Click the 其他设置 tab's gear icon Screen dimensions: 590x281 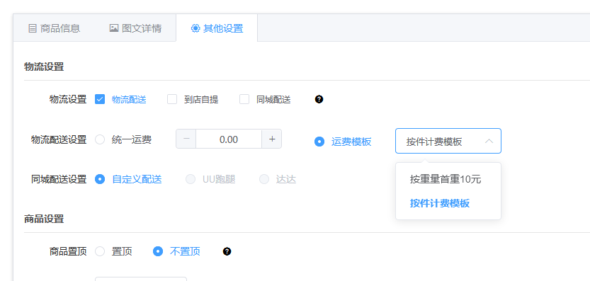coord(195,28)
